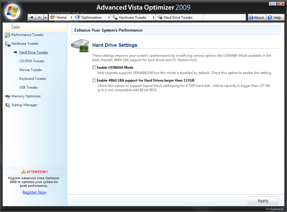Click 'Enhance Your System's Performance' banner text
287x212 pixels.
point(108,30)
